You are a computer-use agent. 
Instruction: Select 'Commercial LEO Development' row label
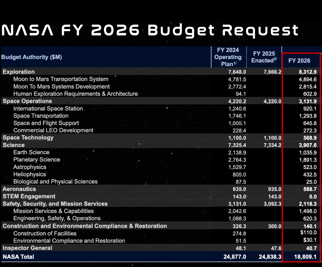pos(53,130)
